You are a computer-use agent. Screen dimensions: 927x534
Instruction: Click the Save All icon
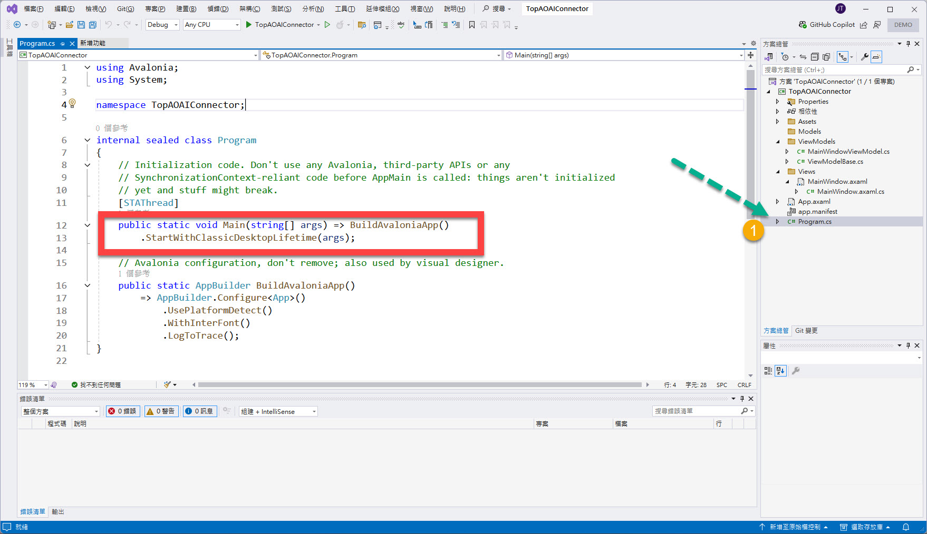pyautogui.click(x=93, y=25)
